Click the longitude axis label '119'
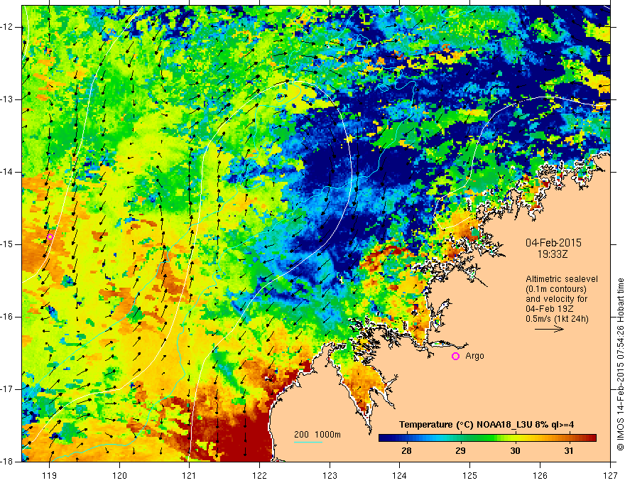This screenshot has height=483, width=625. click(x=50, y=475)
